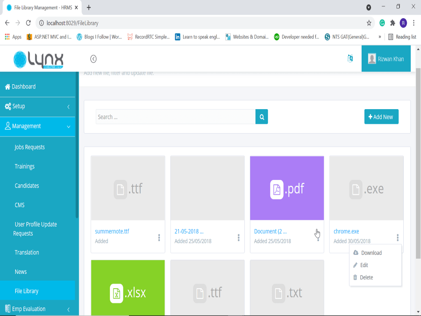This screenshot has height=316, width=421.
Task: Close the File Library Management tab
Action: pyautogui.click(x=76, y=8)
